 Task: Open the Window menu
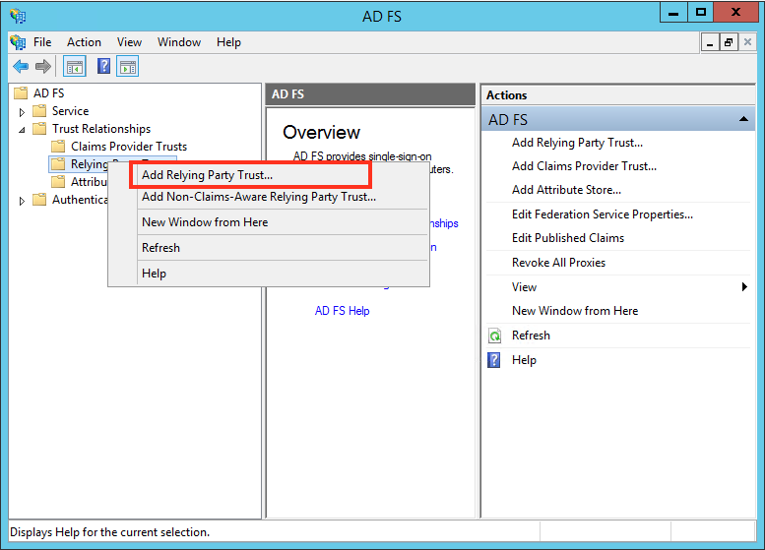click(x=179, y=42)
